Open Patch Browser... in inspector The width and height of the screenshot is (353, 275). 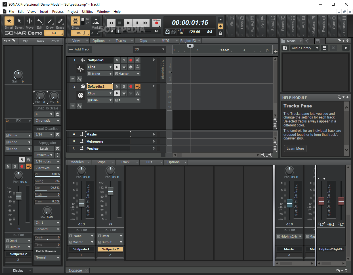[47, 251]
